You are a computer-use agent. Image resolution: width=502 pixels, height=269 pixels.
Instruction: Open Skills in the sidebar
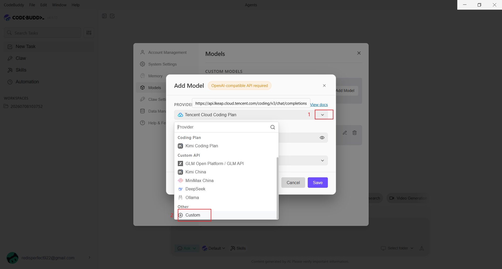pyautogui.click(x=49, y=70)
